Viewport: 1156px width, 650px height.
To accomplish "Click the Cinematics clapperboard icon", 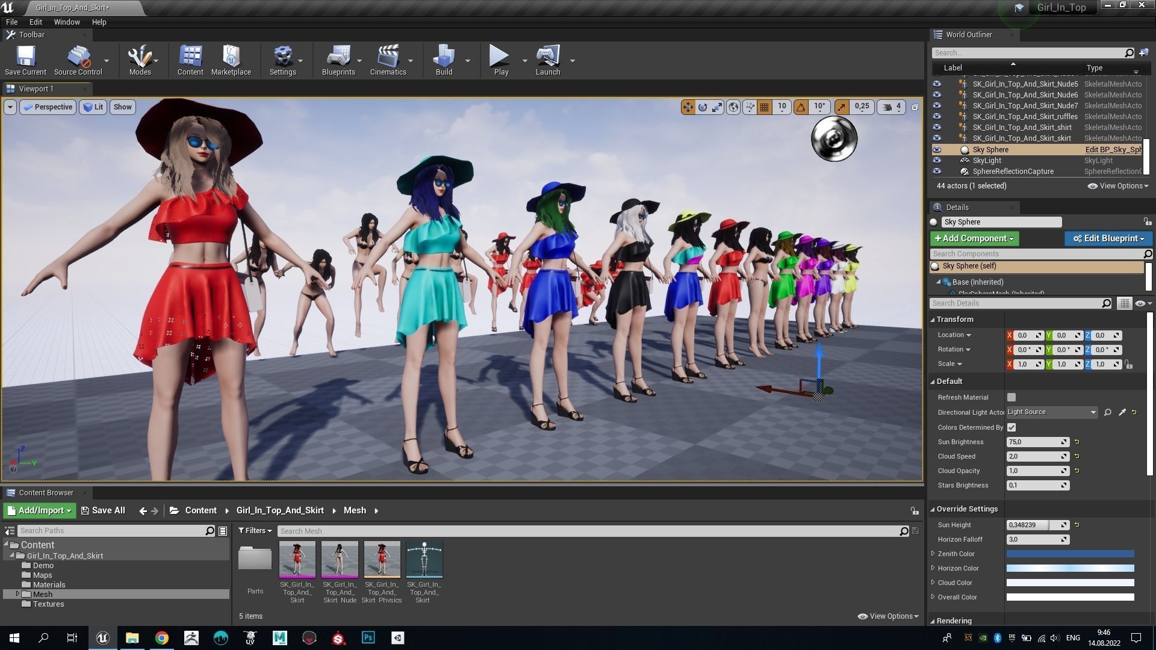I will tap(388, 57).
